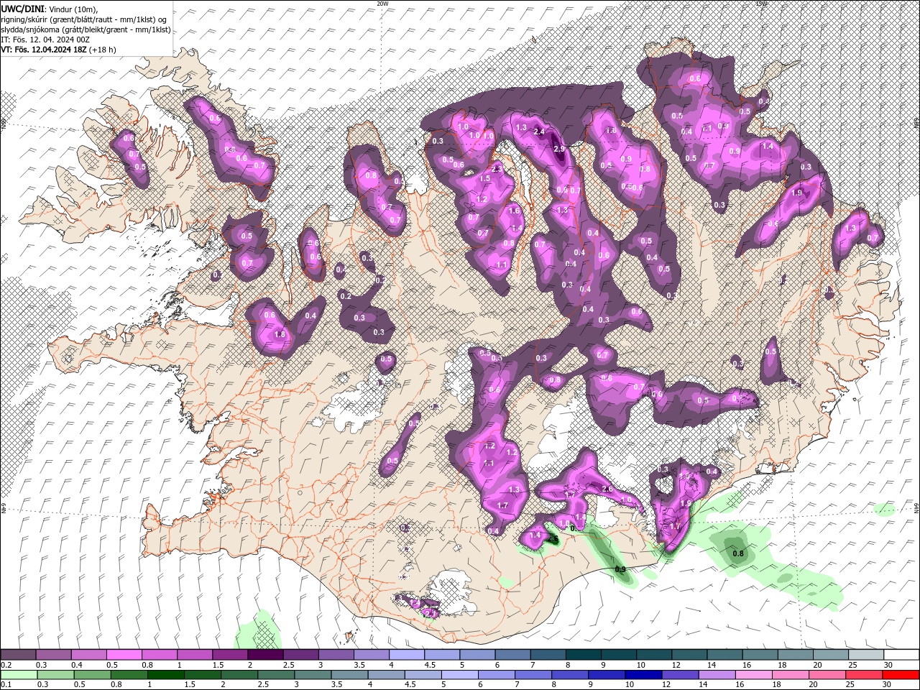Pick the dark purple upper-row swatch labelled 2
Image resolution: width=920 pixels, height=690 pixels.
coord(264,655)
